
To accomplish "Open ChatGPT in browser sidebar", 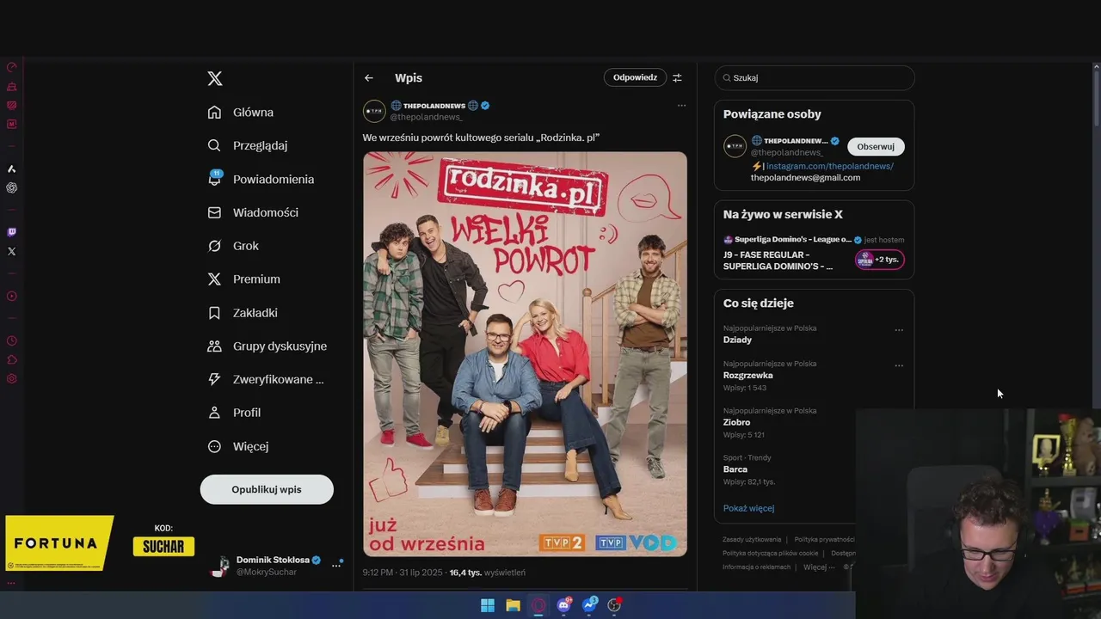I will [x=11, y=187].
